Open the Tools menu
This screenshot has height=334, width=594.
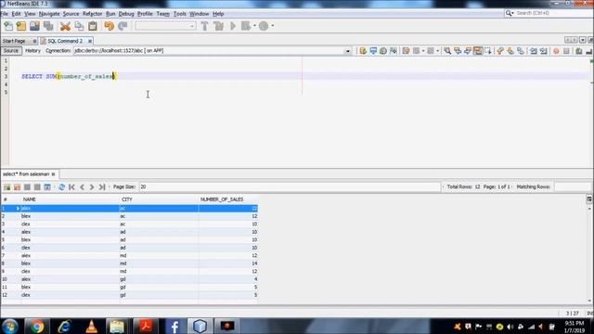click(179, 14)
